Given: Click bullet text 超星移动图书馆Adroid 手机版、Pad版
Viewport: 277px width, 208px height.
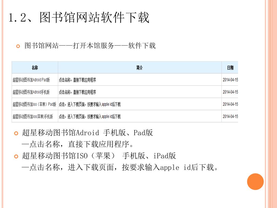Looking at the screenshot, I should click(87, 133).
